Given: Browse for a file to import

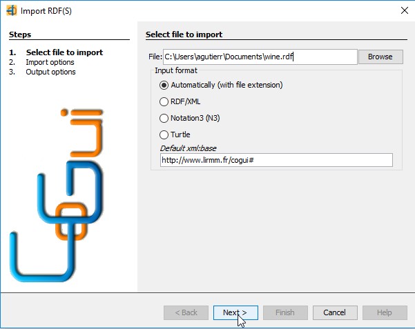Looking at the screenshot, I should click(380, 57).
